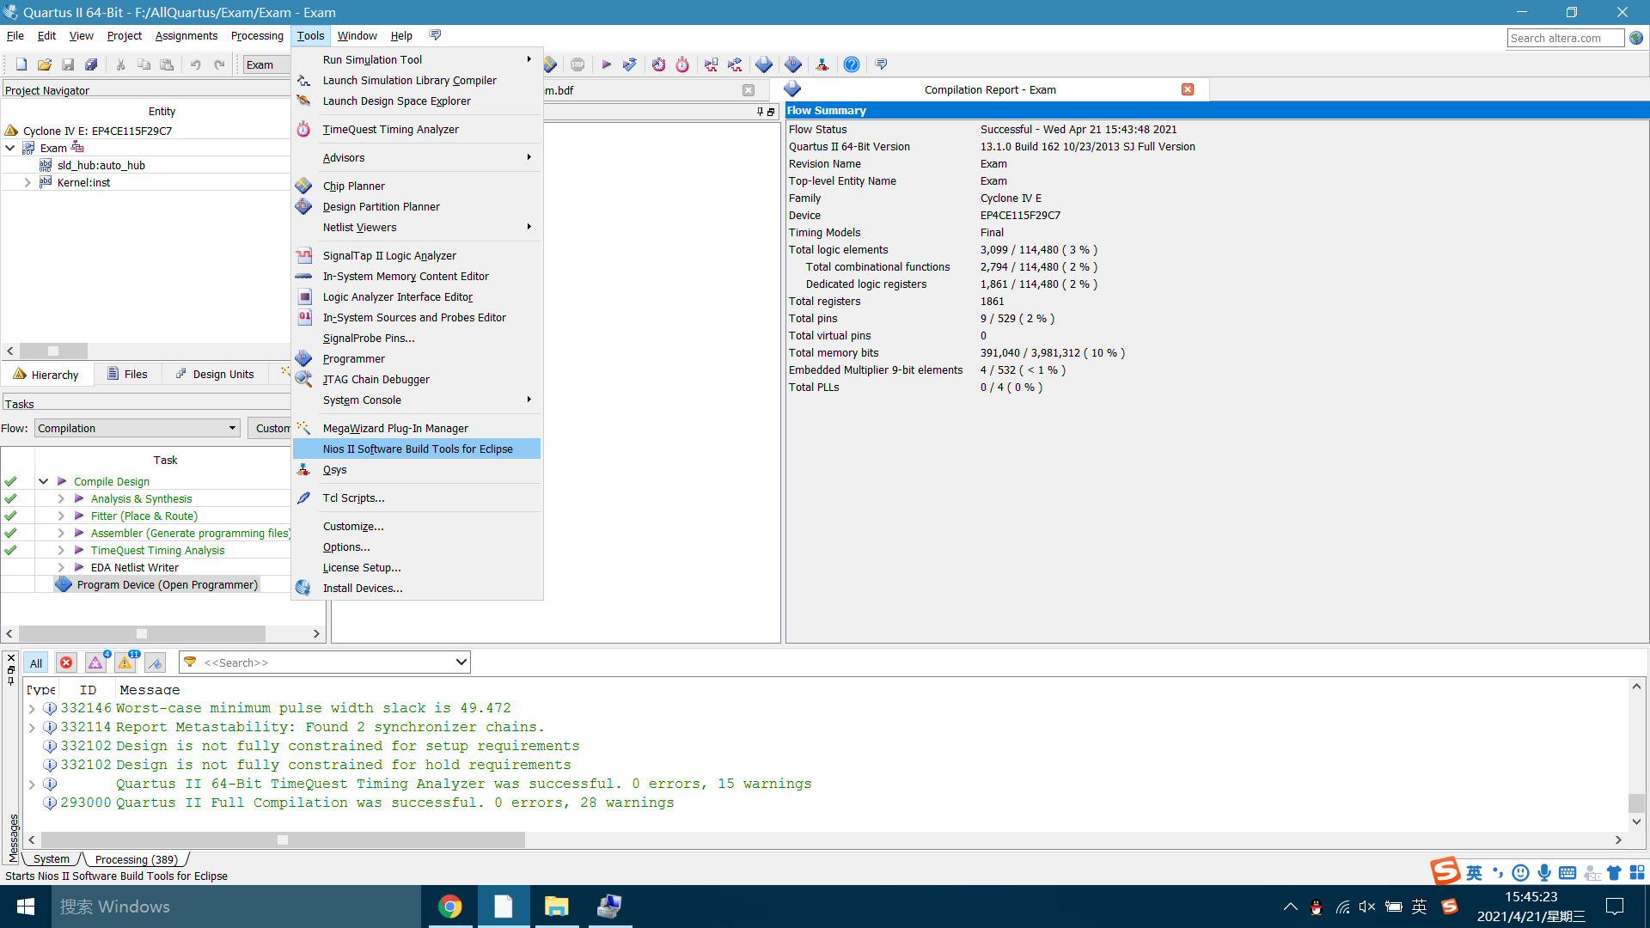
Task: Switch to the Processing (389) messages tab
Action: (136, 859)
